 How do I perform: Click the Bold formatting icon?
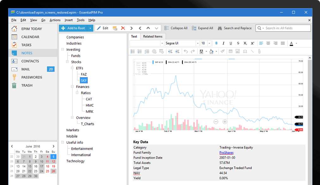[x=216, y=43]
